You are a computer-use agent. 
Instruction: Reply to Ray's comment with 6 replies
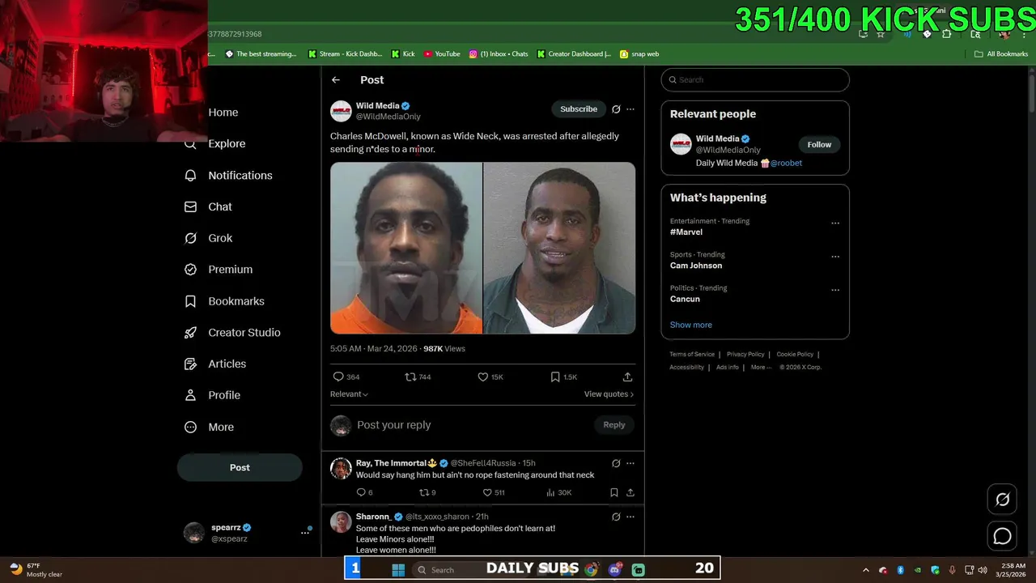(x=364, y=492)
